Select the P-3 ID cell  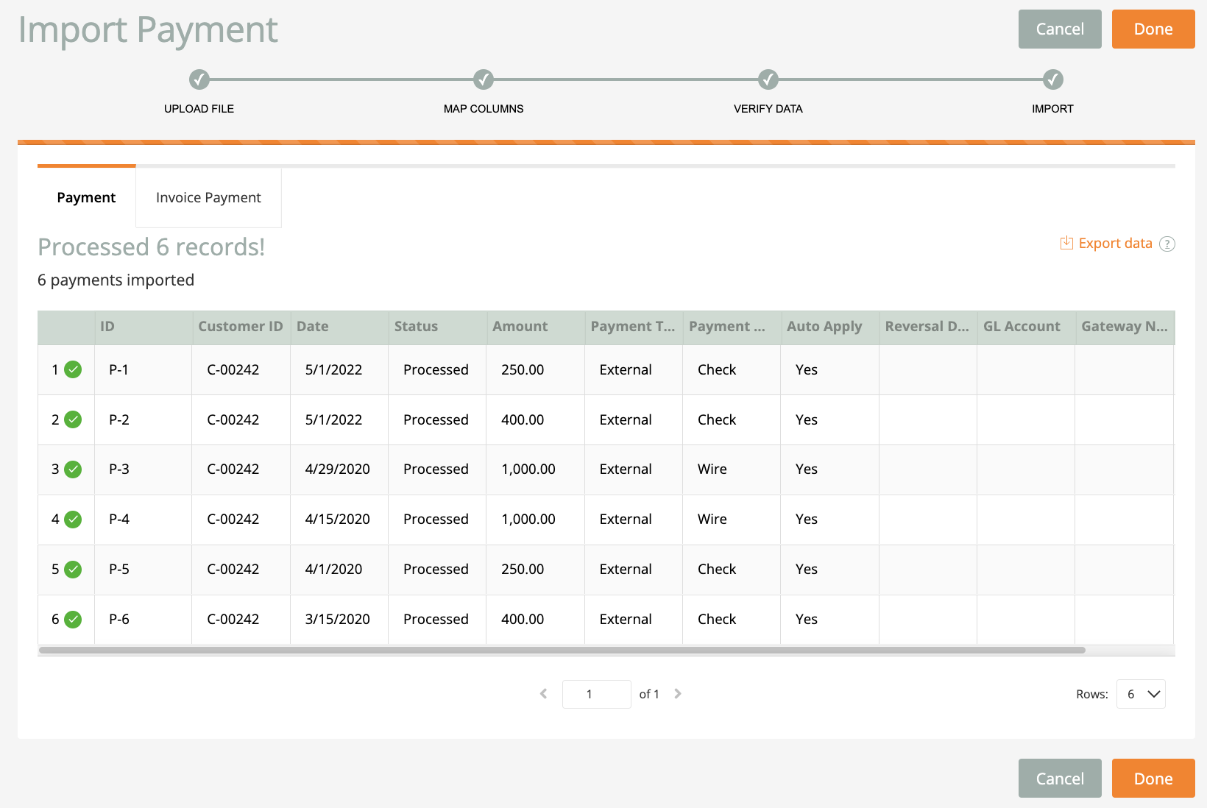click(x=143, y=469)
